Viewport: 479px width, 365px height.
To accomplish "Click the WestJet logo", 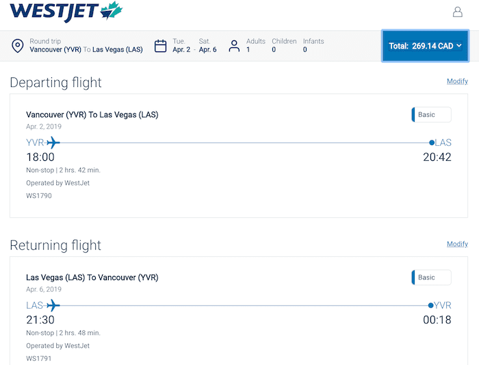I will click(x=66, y=12).
